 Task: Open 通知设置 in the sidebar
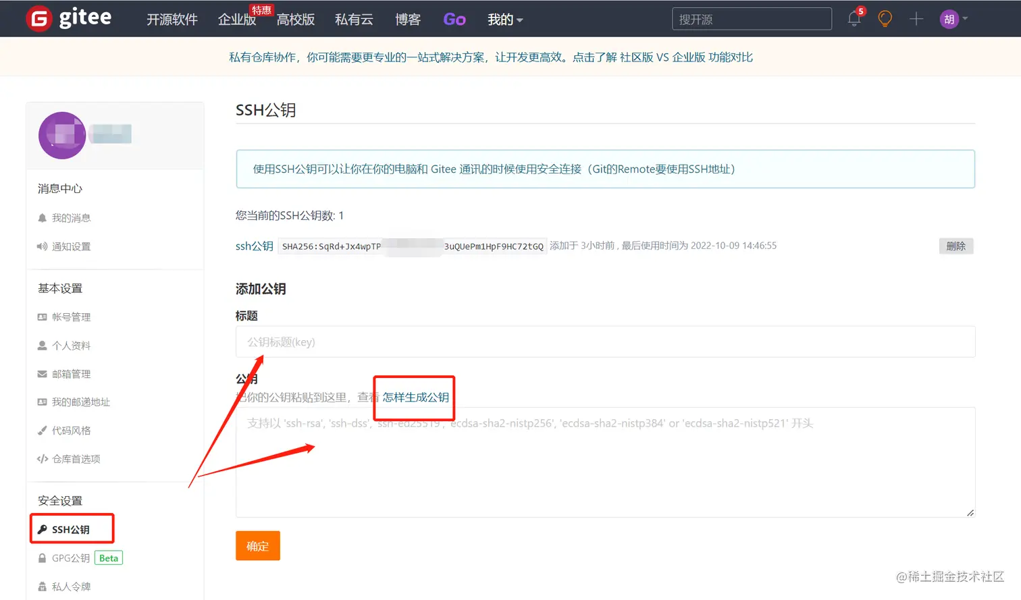(71, 246)
